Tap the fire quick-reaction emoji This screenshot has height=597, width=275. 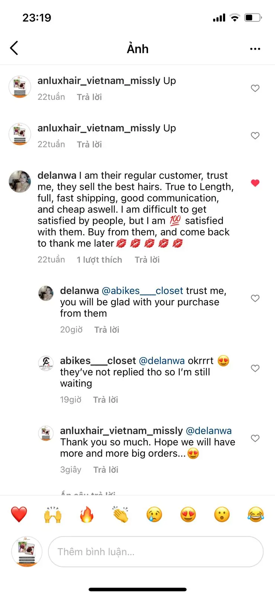tap(87, 515)
